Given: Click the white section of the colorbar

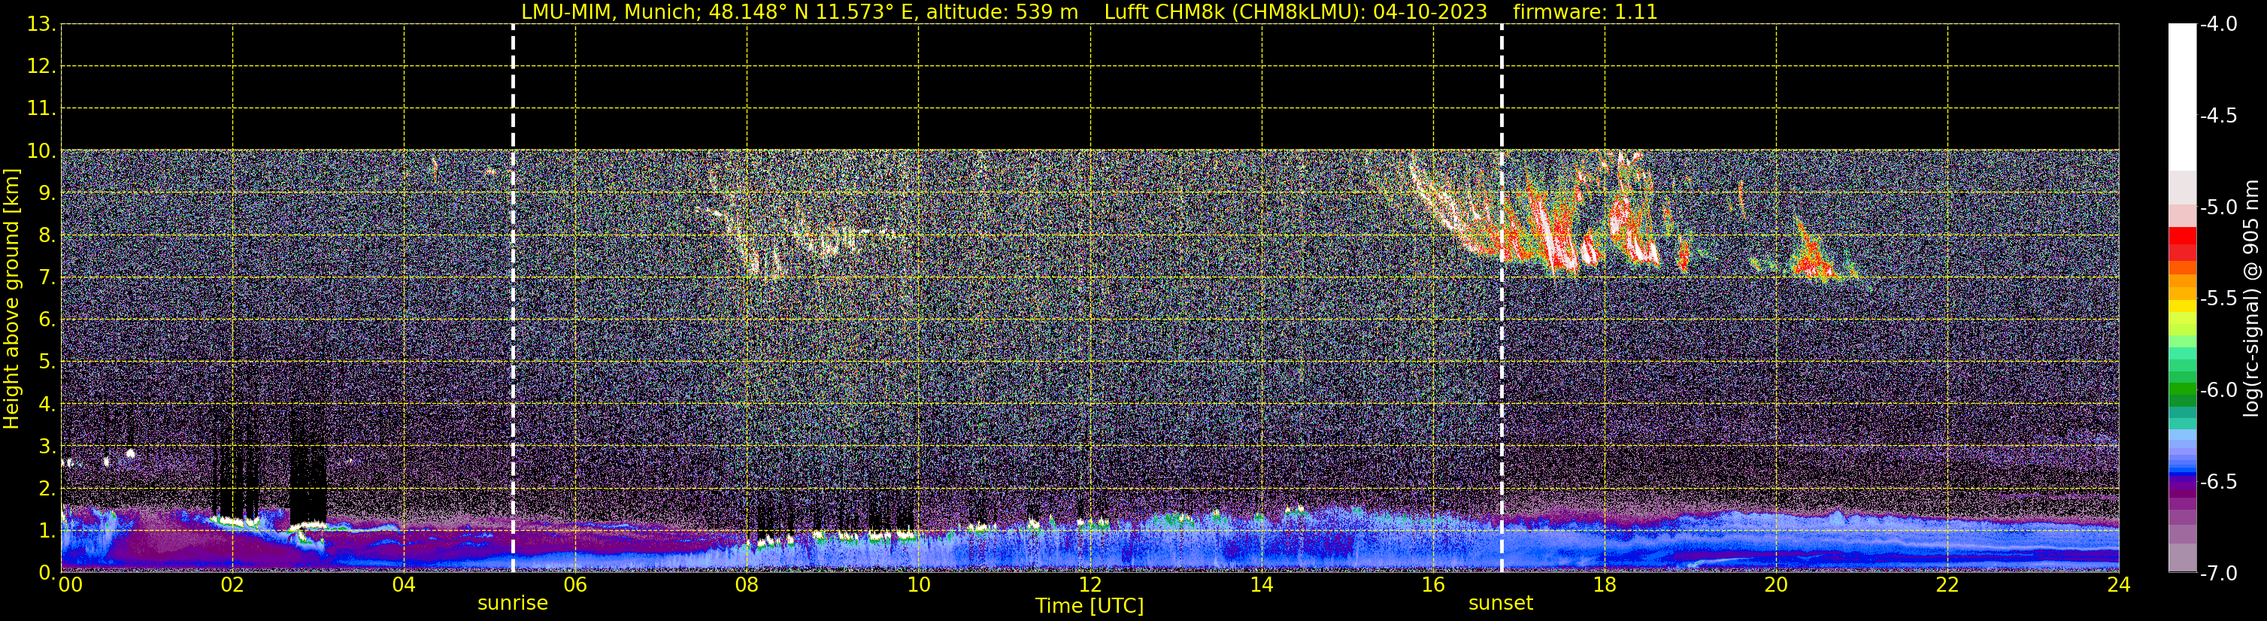Looking at the screenshot, I should click(2183, 97).
